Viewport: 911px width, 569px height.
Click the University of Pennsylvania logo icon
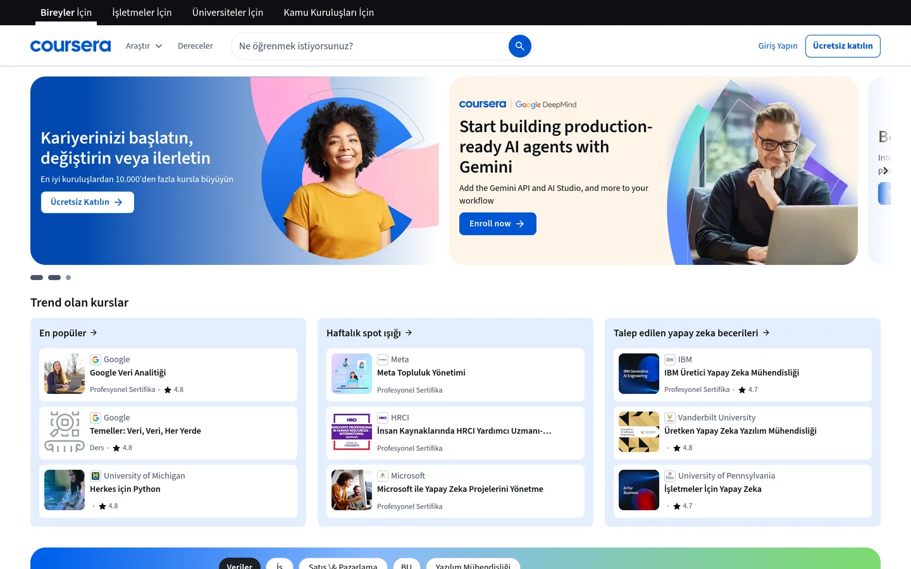tap(670, 476)
